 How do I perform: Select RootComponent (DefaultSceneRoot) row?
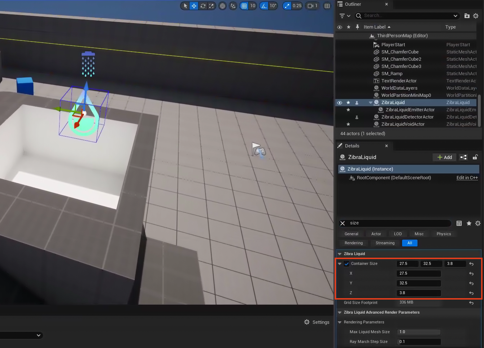point(394,178)
